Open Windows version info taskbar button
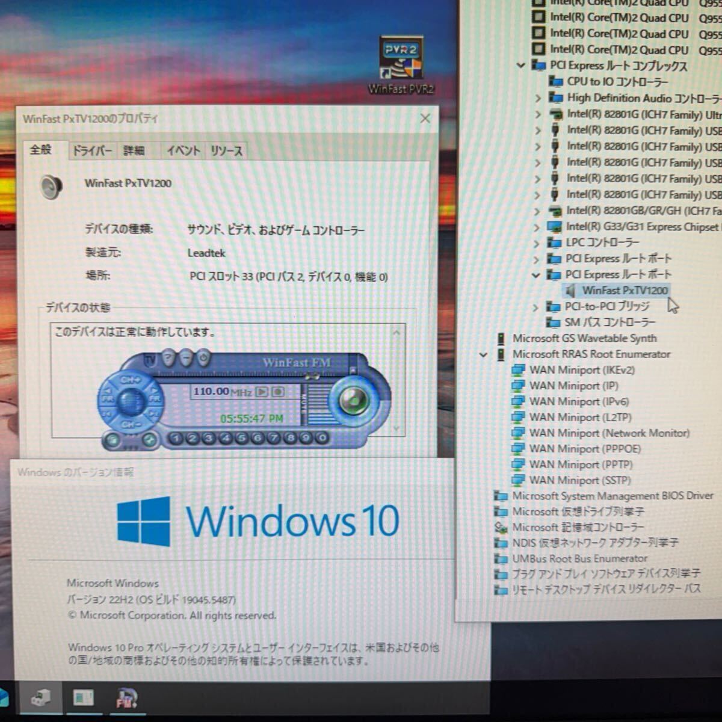 (83, 698)
